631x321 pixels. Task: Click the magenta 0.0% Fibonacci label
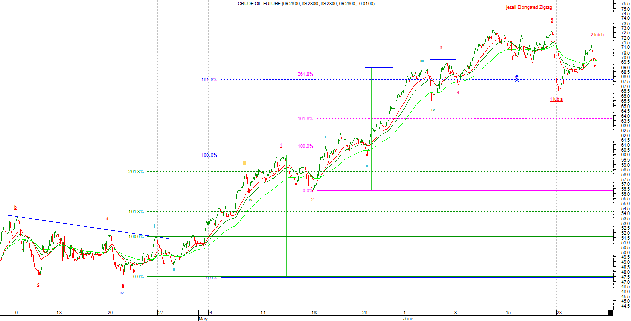[x=307, y=191]
